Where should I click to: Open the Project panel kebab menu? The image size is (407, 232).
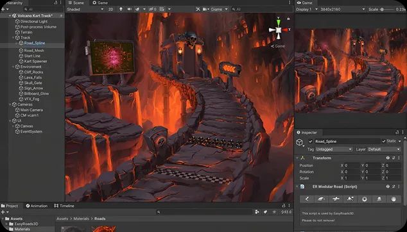click(x=289, y=206)
